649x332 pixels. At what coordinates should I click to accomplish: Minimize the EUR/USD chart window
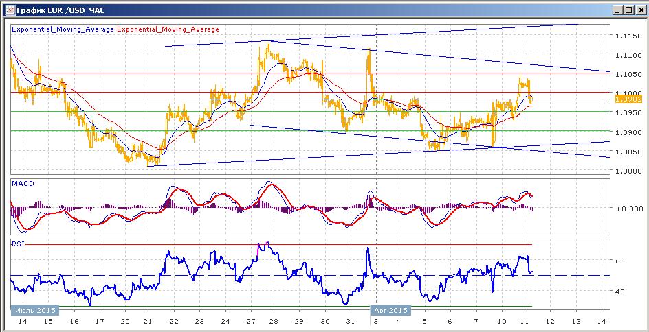618,10
